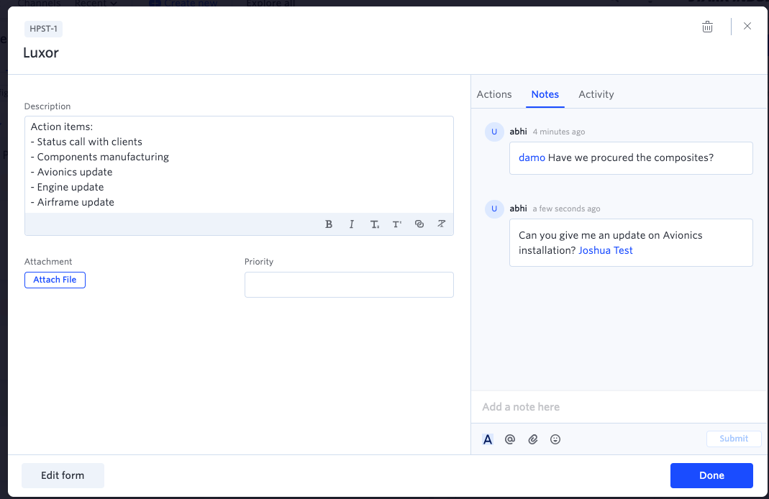The width and height of the screenshot is (769, 499).
Task: Select the superscript text icon
Action: point(397,224)
